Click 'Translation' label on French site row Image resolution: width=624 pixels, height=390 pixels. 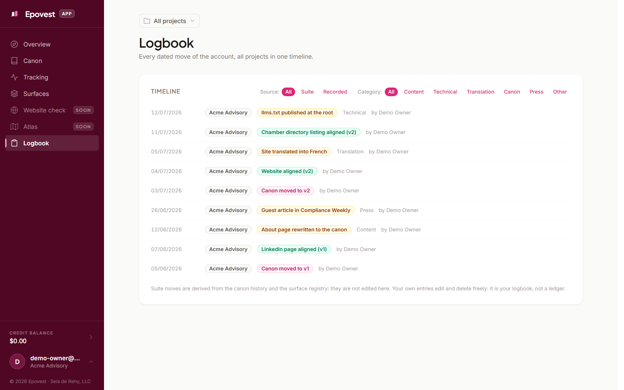(350, 152)
